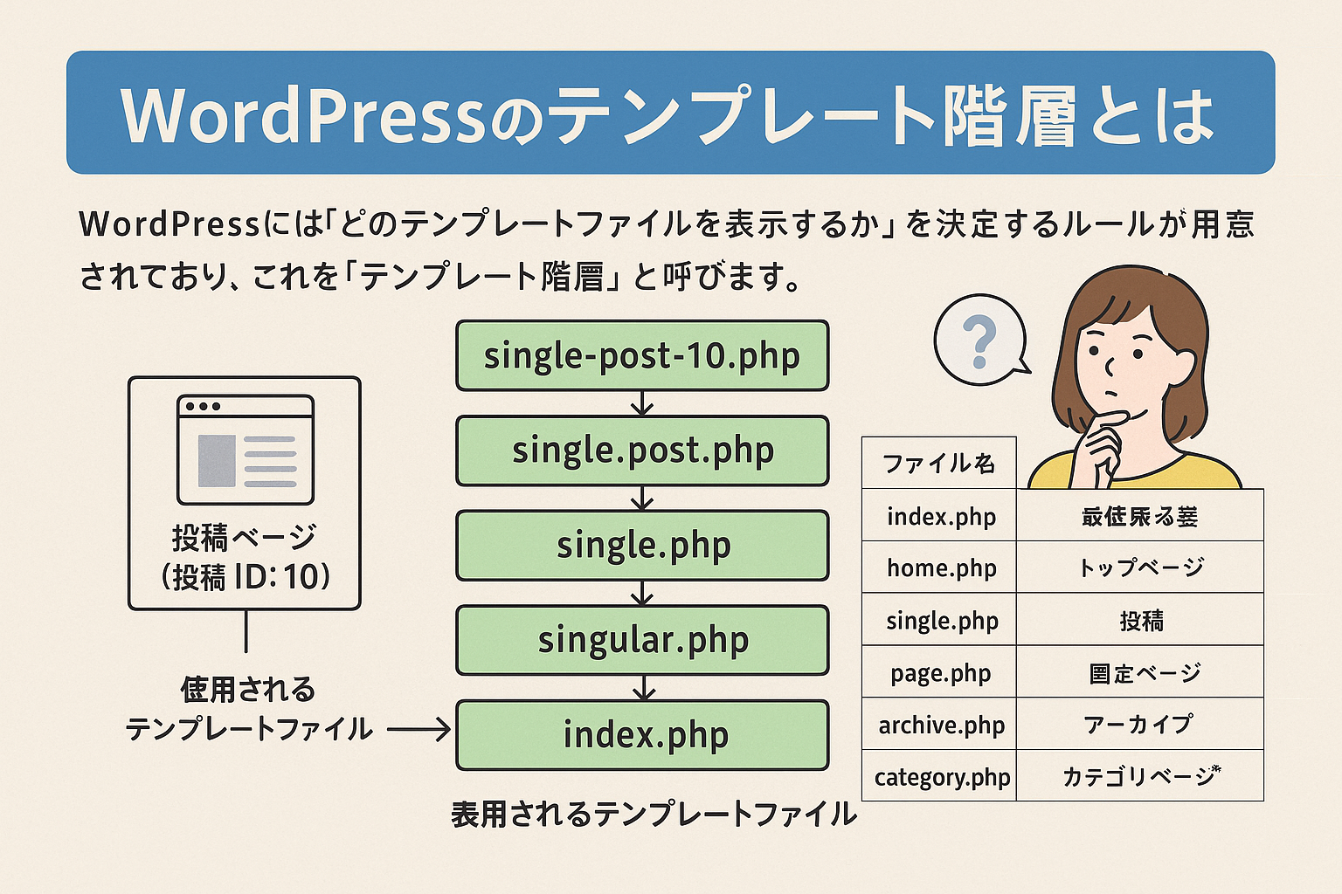Select the singular.php box
Screen dimensions: 1342x894
tap(642, 640)
